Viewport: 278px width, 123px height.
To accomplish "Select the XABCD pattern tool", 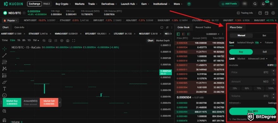I will 4,69.
